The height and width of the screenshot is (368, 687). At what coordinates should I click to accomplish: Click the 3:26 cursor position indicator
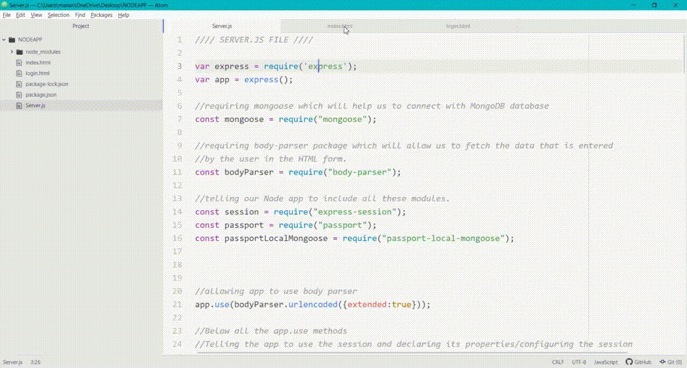point(35,362)
